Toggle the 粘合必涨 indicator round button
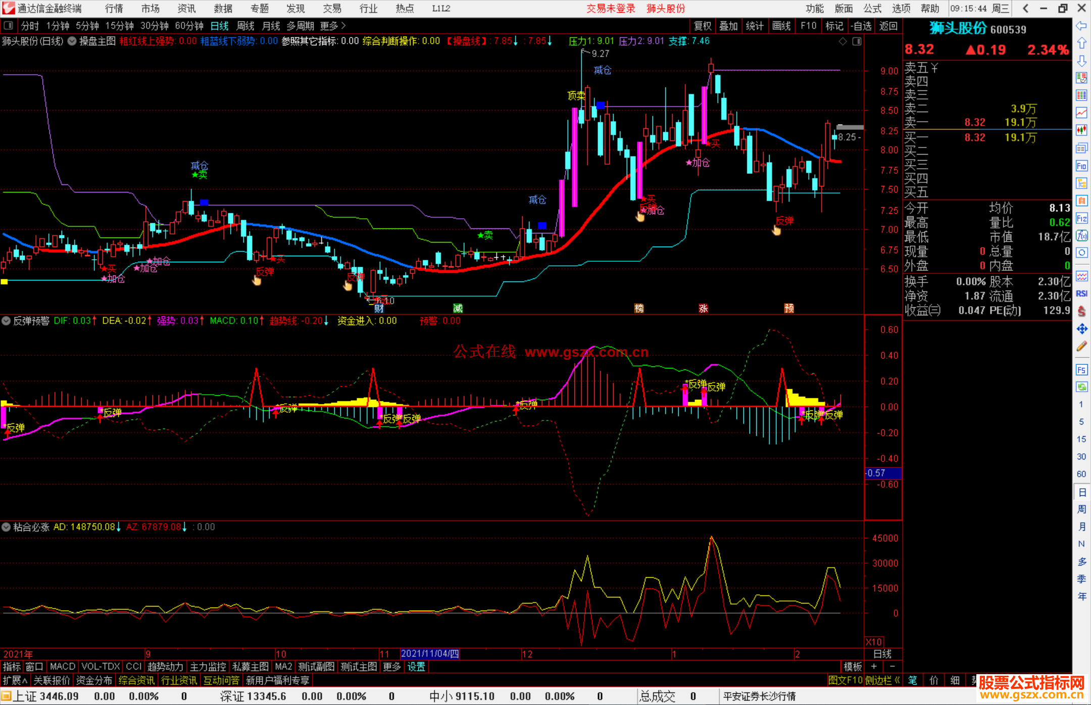Viewport: 1091px width, 705px height. 6,527
